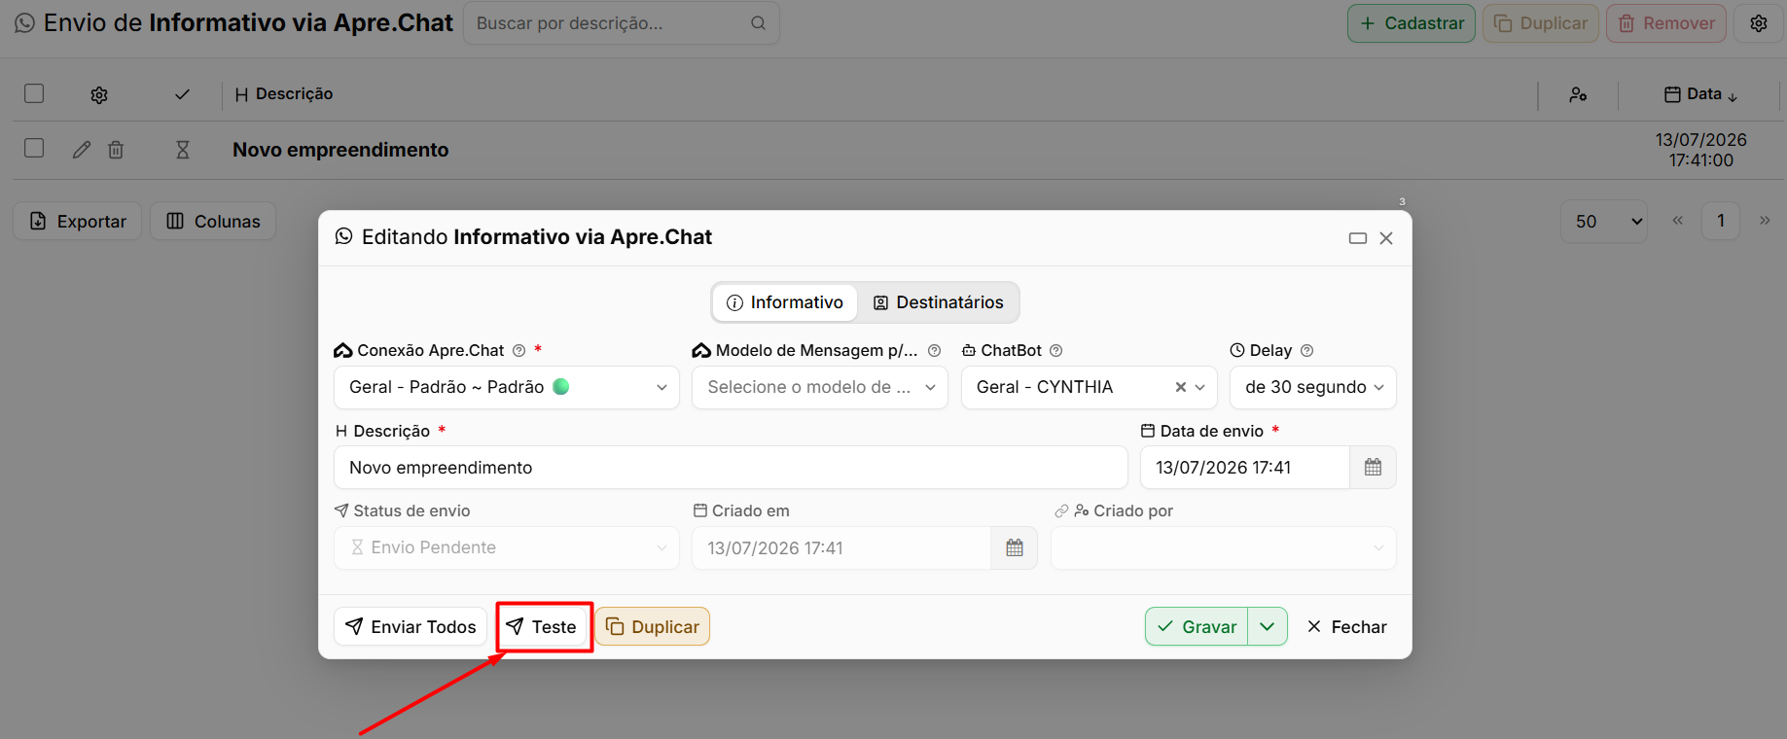Expand the Gravar button arrow menu

(x=1268, y=627)
